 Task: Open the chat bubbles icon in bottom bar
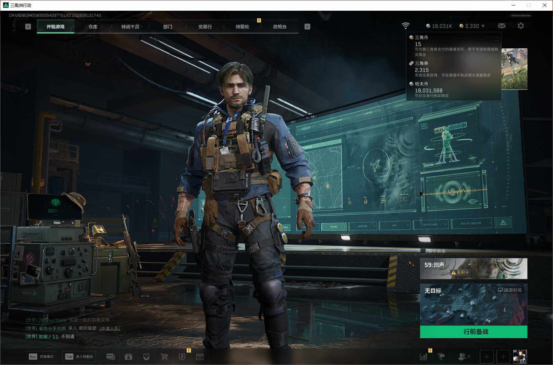click(x=110, y=356)
